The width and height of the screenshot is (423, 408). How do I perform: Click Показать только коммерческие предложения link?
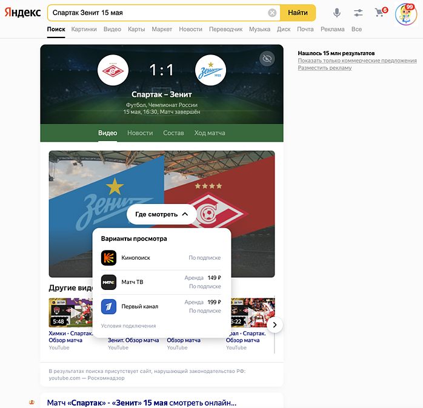[357, 61]
